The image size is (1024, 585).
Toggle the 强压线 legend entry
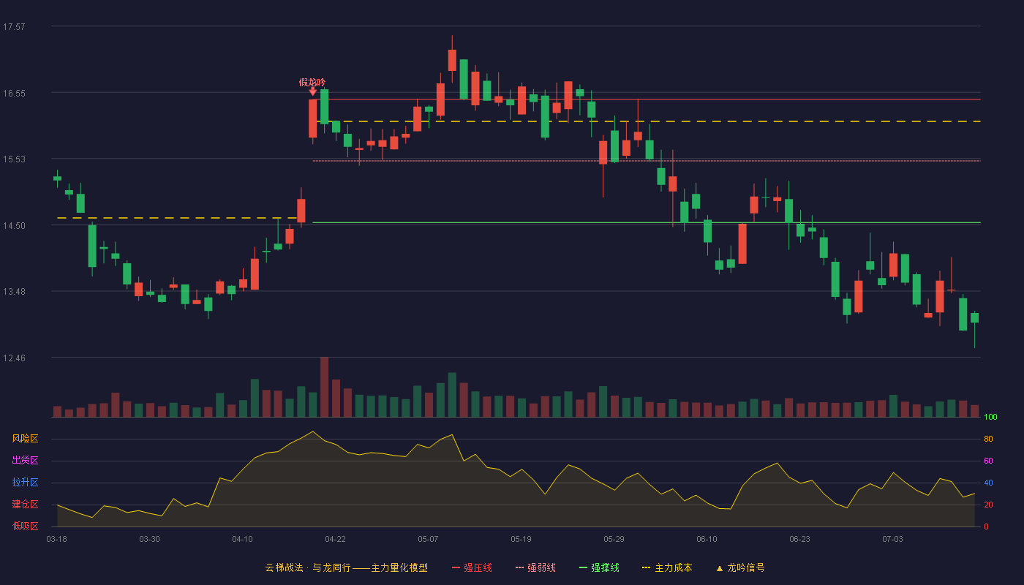pyautogui.click(x=472, y=567)
